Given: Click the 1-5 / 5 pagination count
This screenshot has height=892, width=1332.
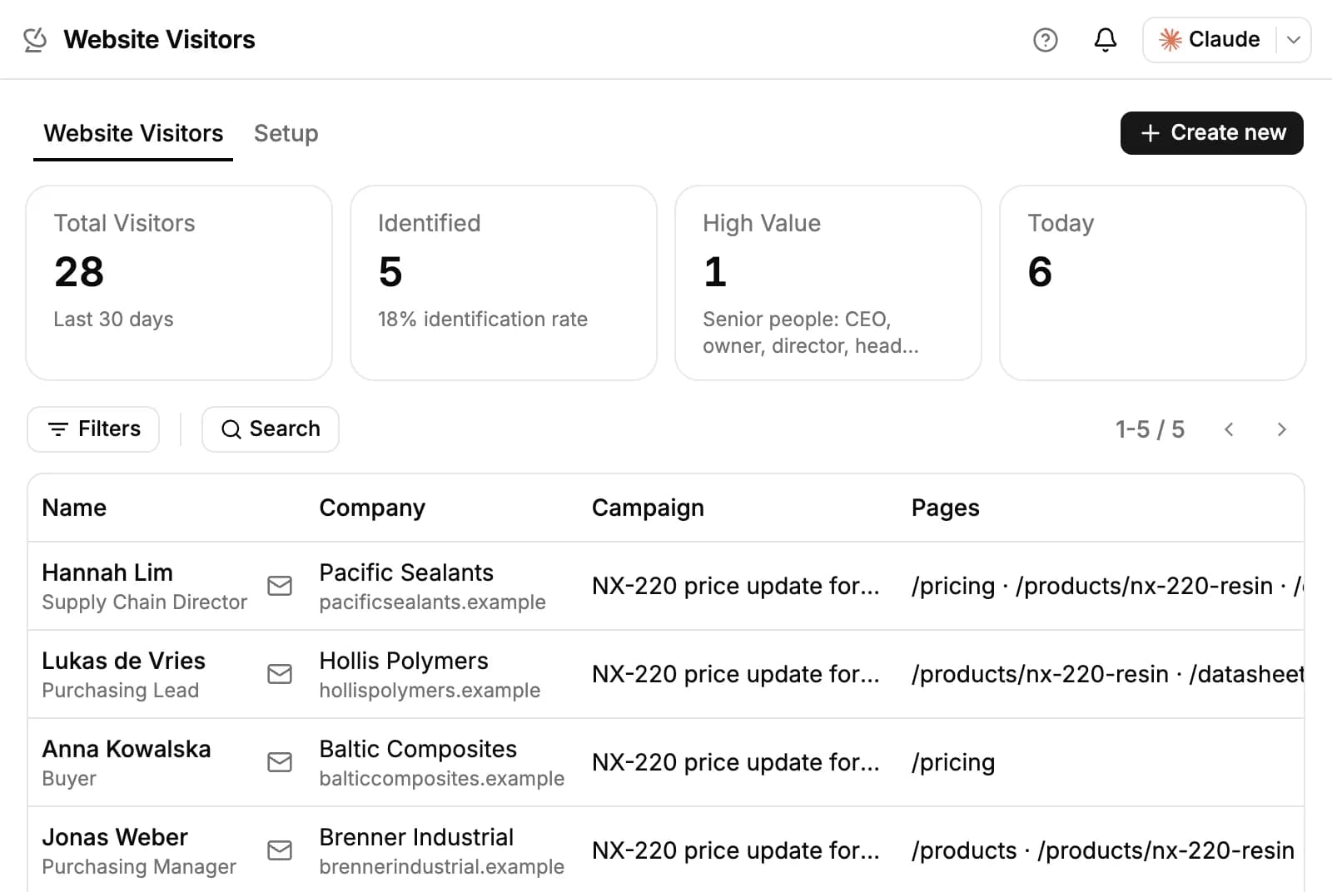Looking at the screenshot, I should point(1150,429).
